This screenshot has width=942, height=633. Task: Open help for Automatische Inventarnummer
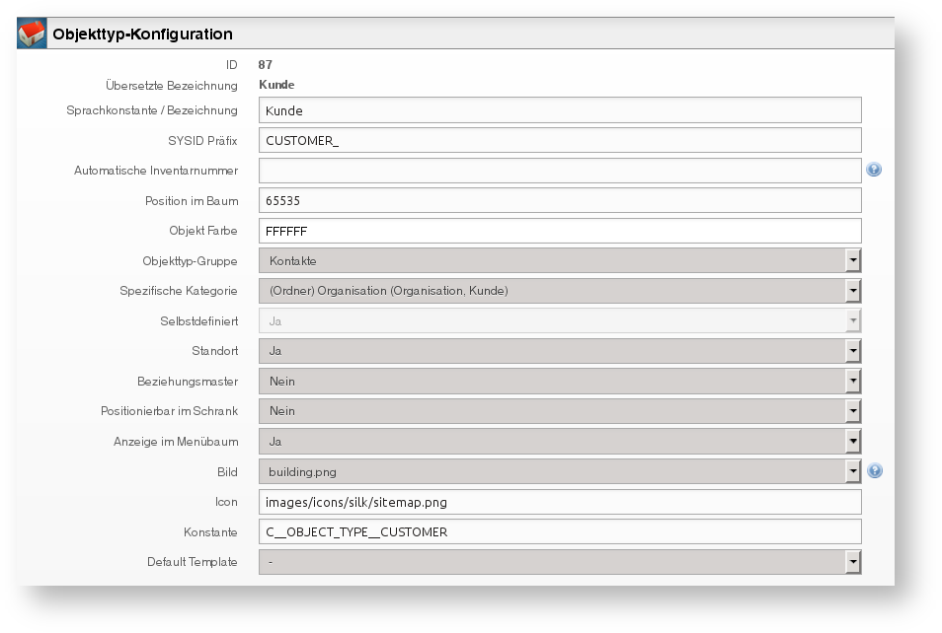click(x=874, y=170)
